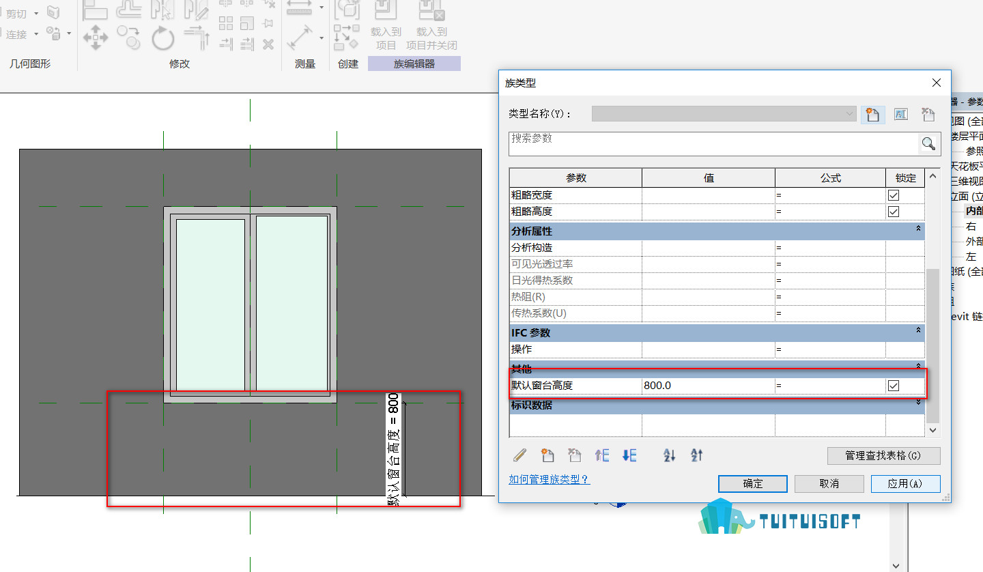Screen dimensions: 983x572
Task: Click the 应用(A) Apply button
Action: pos(906,483)
